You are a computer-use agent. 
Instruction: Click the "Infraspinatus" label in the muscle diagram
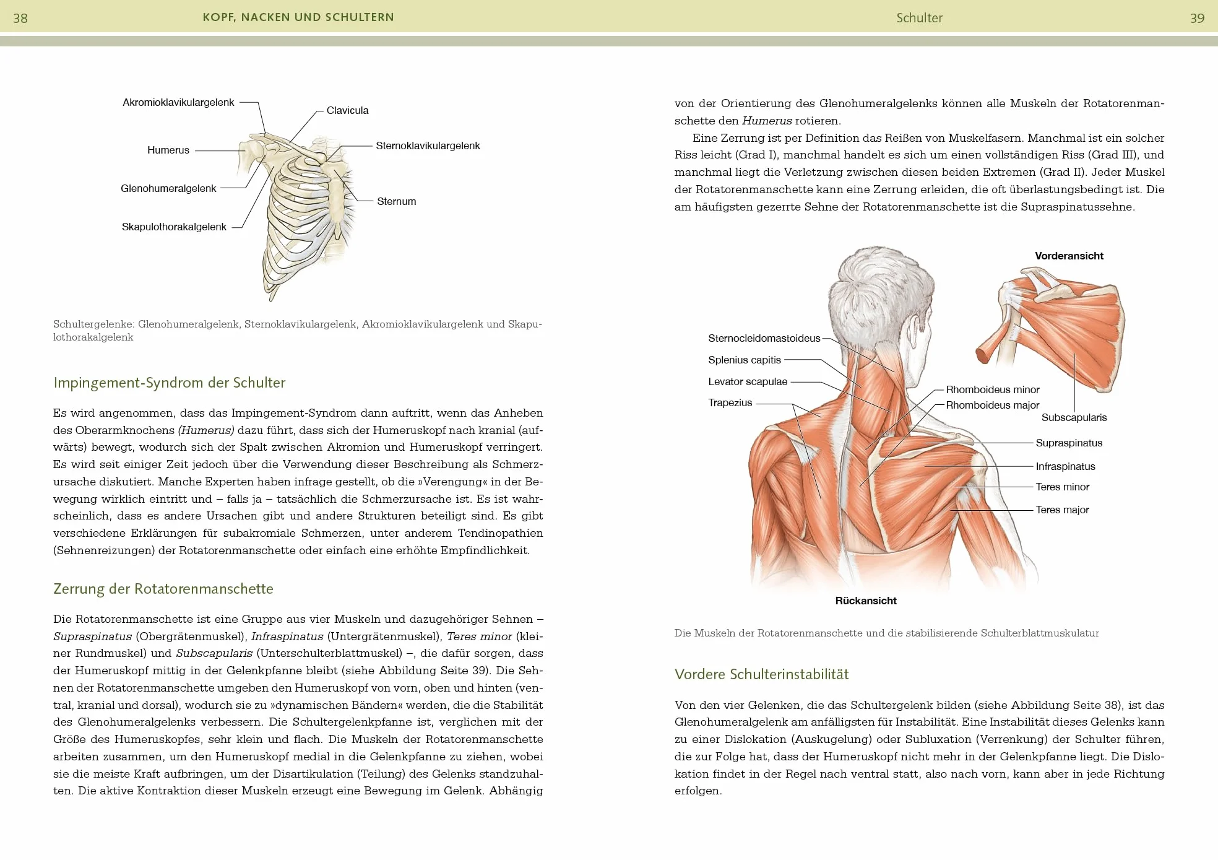1066,466
